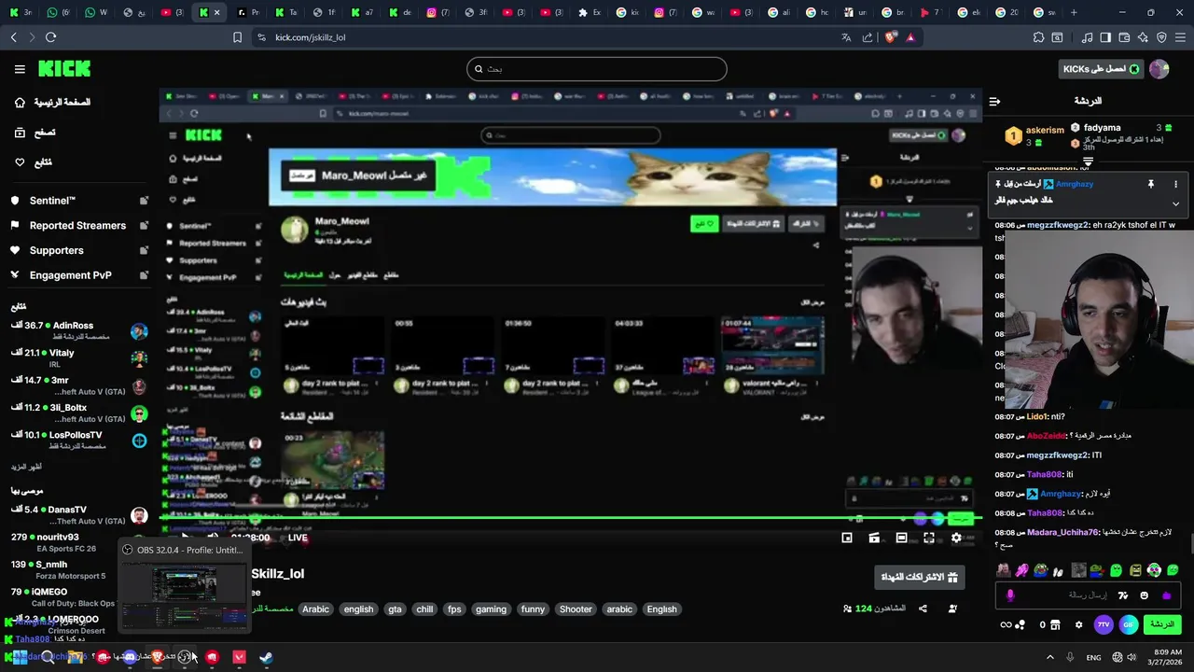Collapse the chat panel with arrow icon
This screenshot has width=1194, height=672.
click(x=994, y=101)
